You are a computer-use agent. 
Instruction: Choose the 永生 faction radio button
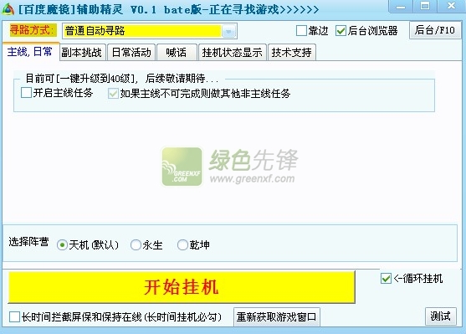tap(136, 245)
